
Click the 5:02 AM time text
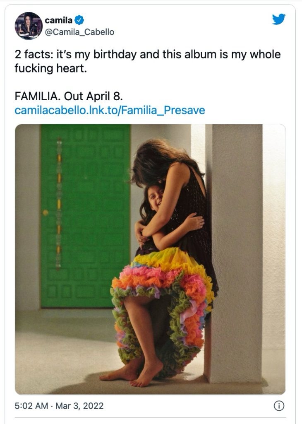point(31,406)
